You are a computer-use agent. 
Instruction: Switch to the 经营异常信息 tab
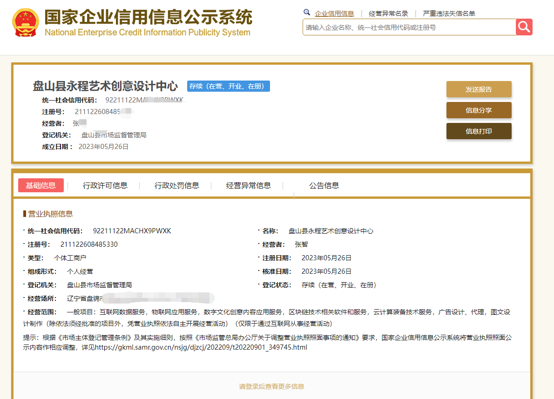(249, 186)
